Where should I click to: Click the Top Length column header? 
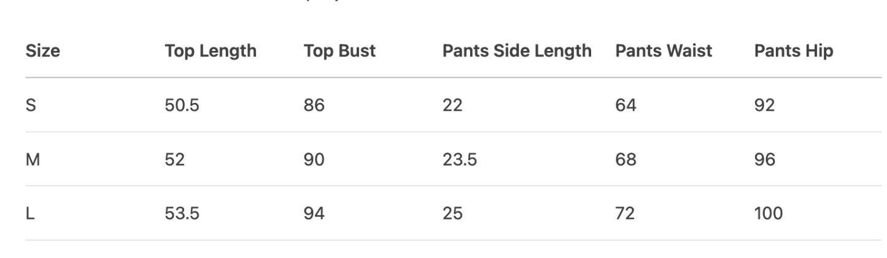coord(210,51)
